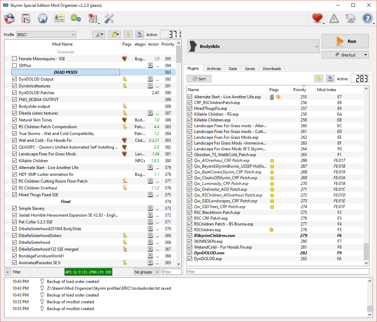Viewport: 377px width, 322px height.
Task: Enable Female Mannequins - SSE mod
Action: pos(14,58)
